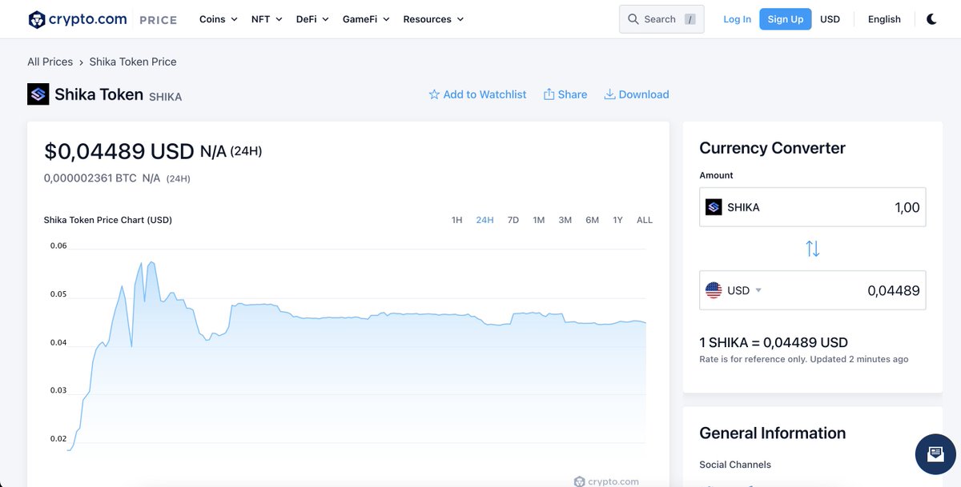Click Shika Token Price breadcrumb
This screenshot has width=961, height=487.
pos(133,62)
